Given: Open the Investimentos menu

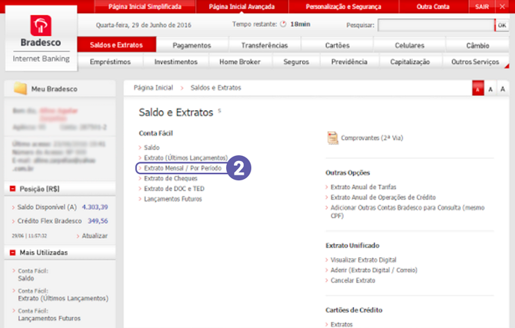Looking at the screenshot, I should pyautogui.click(x=176, y=62).
